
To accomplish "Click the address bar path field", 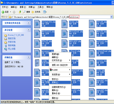I will (x=59, y=17).
